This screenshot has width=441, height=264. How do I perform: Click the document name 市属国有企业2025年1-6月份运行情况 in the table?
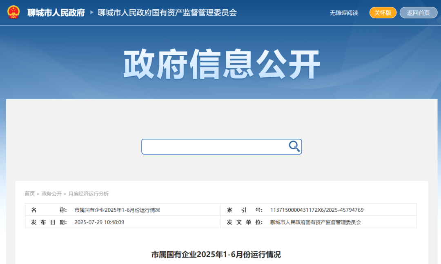tap(117, 210)
